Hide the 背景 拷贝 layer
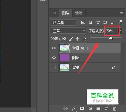 point(54,48)
